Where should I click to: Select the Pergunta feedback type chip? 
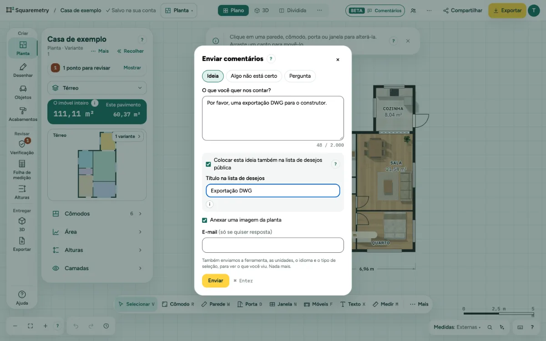[x=300, y=76]
